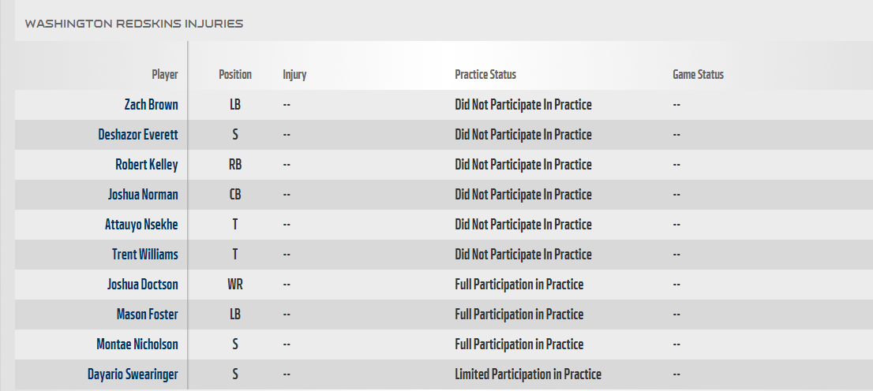The image size is (873, 391).
Task: Open Joshua Norman profile link
Action: 143,195
